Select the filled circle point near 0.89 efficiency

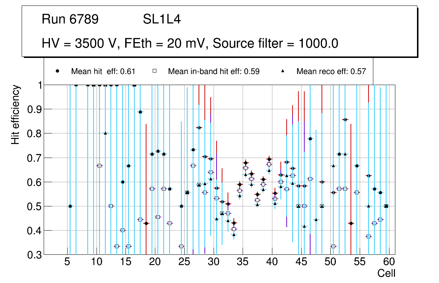(x=140, y=112)
